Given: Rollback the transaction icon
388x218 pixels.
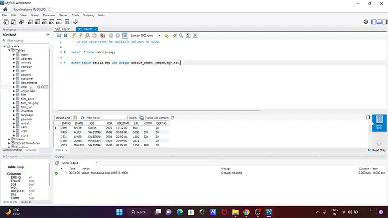Looking at the screenshot, I should click(x=118, y=35).
